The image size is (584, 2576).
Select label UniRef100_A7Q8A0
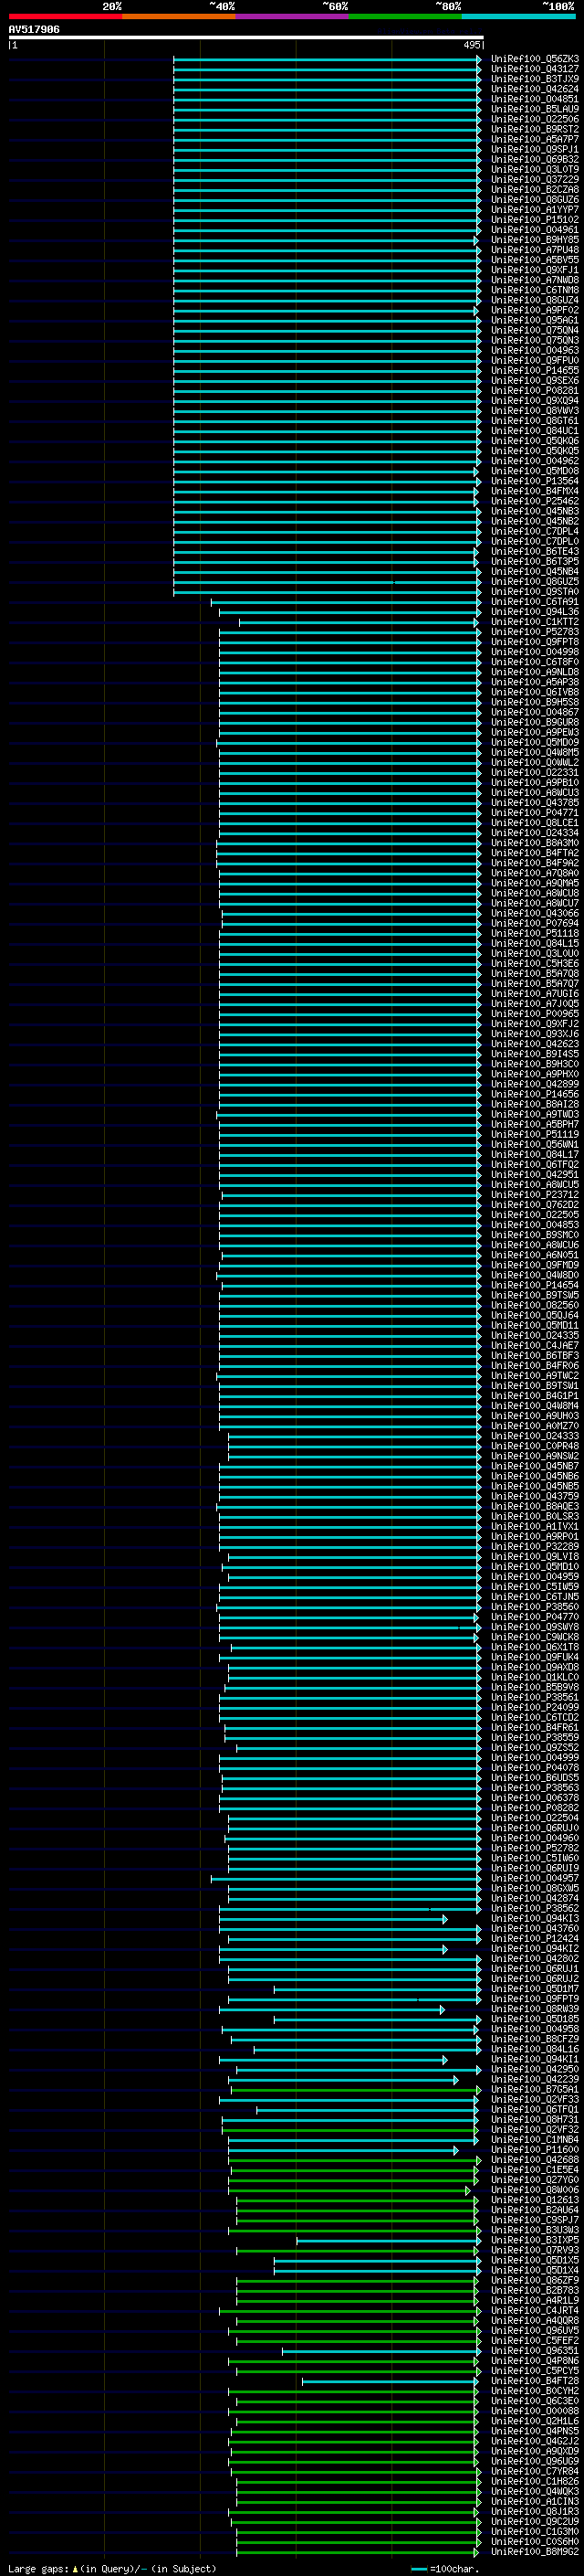click(x=534, y=873)
